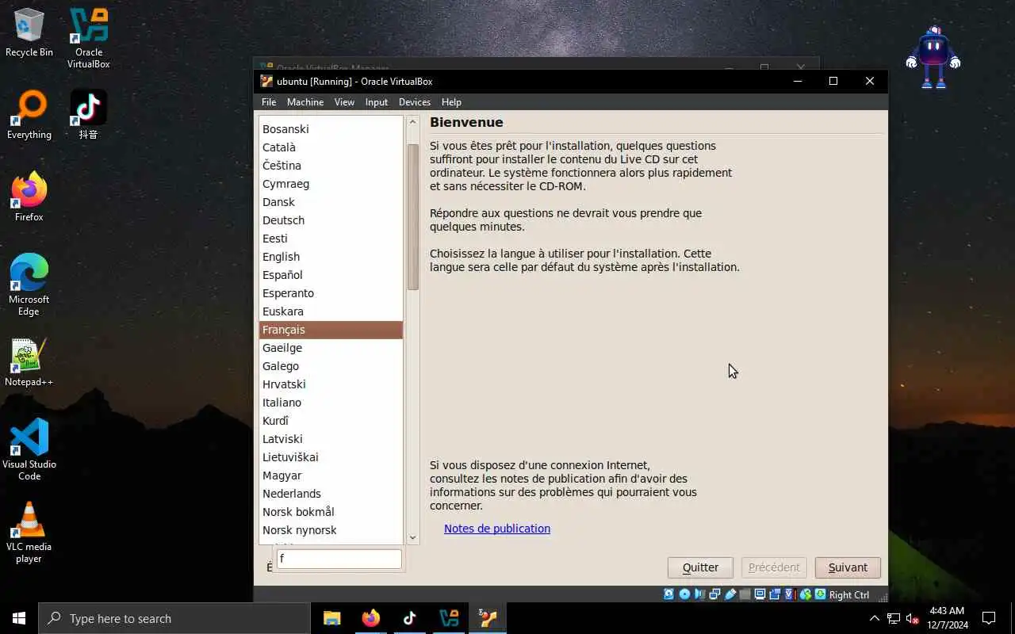Click the Quitter button
This screenshot has height=634, width=1015.
700,567
